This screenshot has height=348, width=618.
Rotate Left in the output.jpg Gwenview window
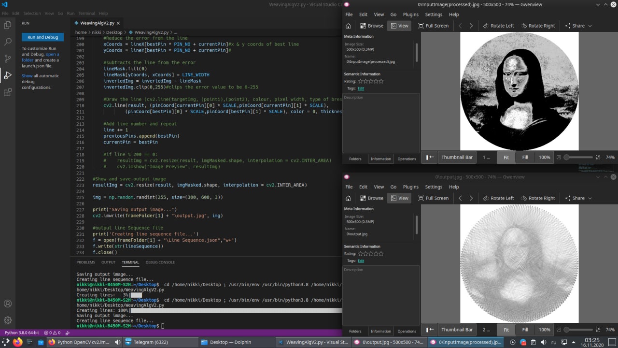coord(497,198)
